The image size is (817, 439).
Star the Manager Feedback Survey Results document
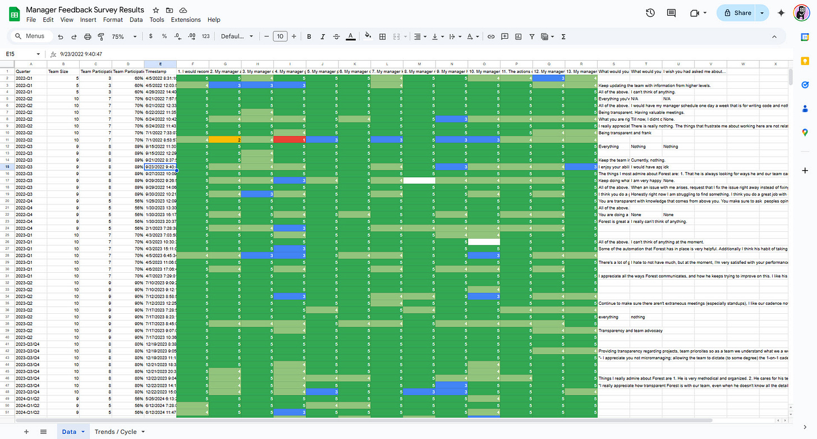(155, 11)
